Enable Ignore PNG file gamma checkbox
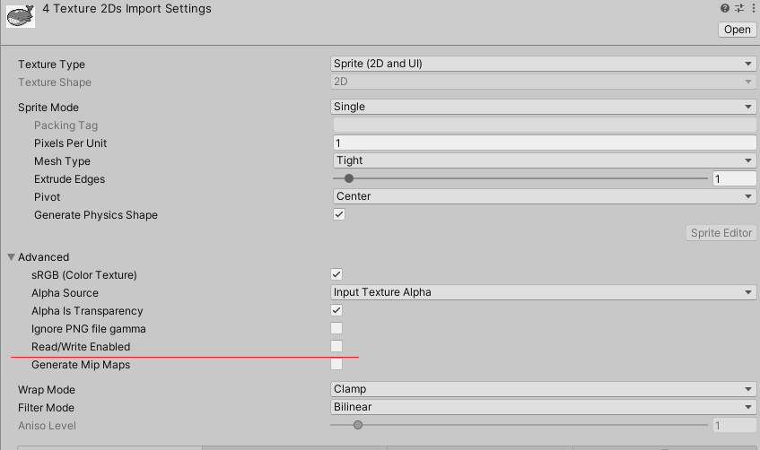This screenshot has width=760, height=450. pyautogui.click(x=336, y=328)
